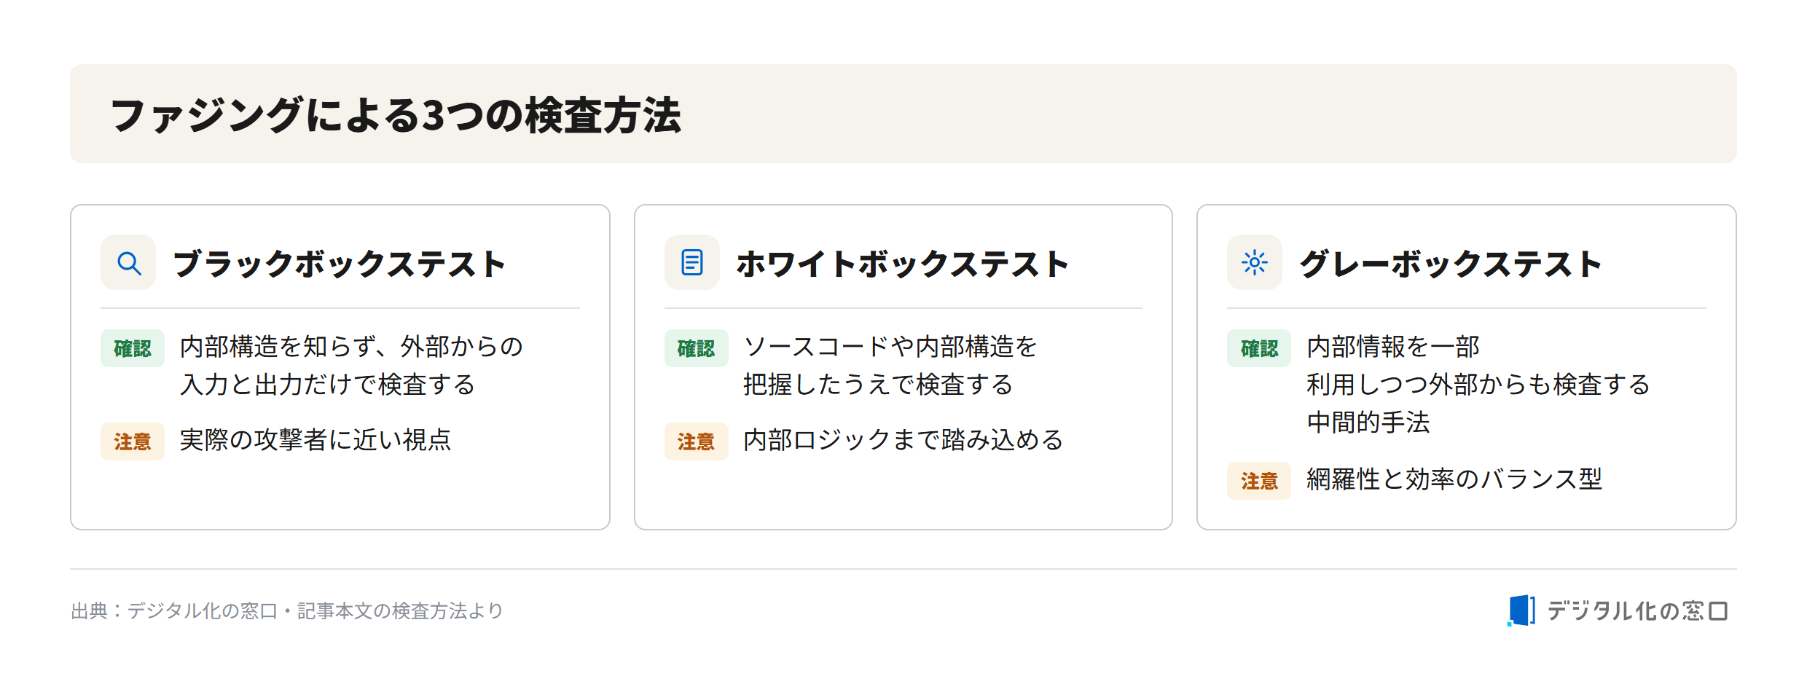
Task: Click the sun-like icon beside グレーボックステスト
Action: point(1254,262)
